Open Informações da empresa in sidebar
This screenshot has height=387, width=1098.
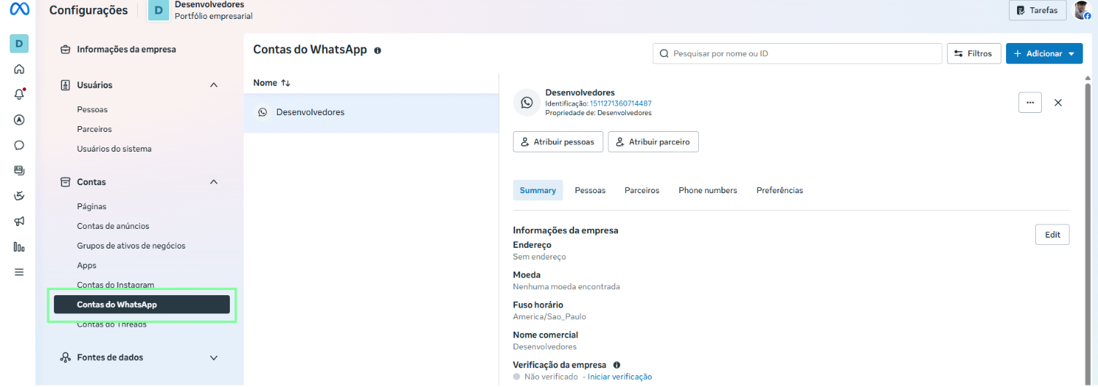tap(126, 50)
